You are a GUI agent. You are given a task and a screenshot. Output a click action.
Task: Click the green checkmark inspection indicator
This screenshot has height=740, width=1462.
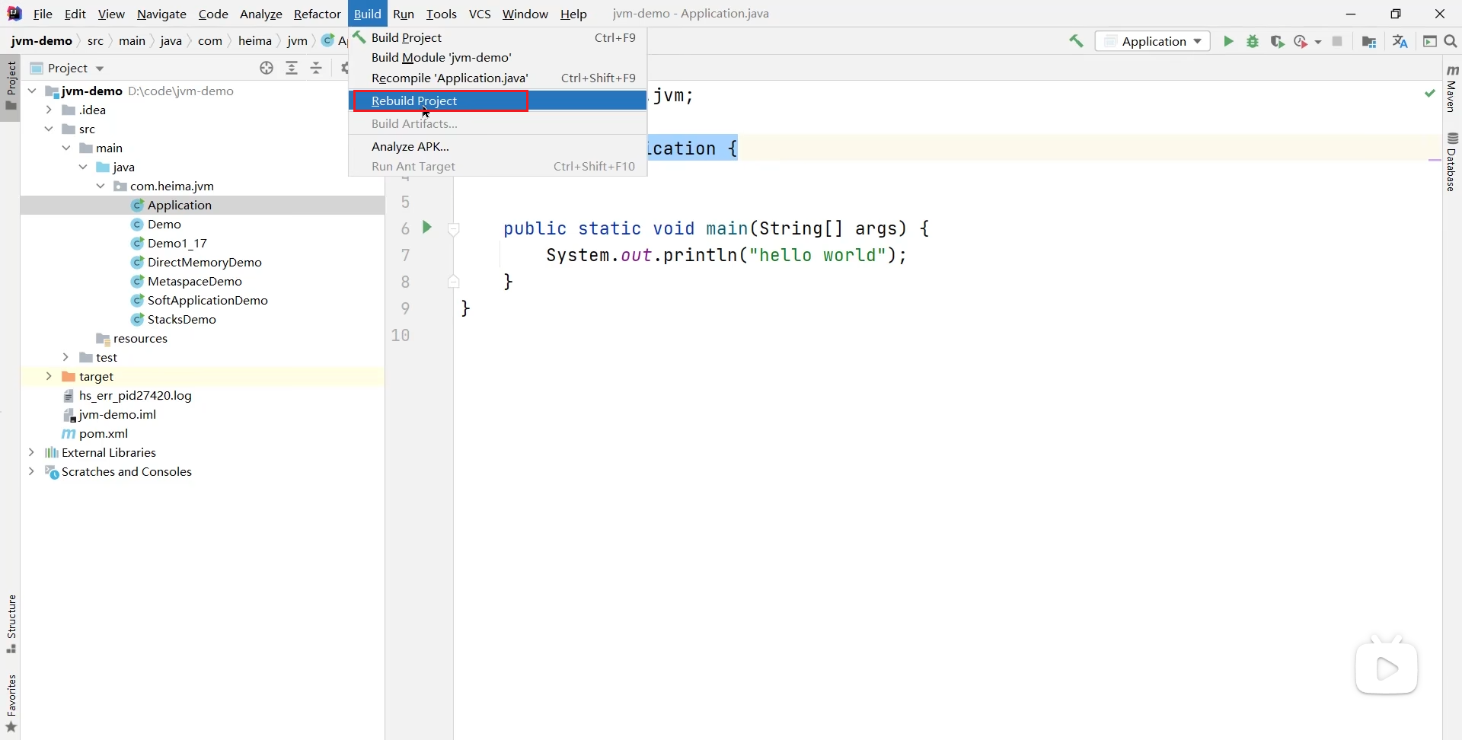[1430, 93]
